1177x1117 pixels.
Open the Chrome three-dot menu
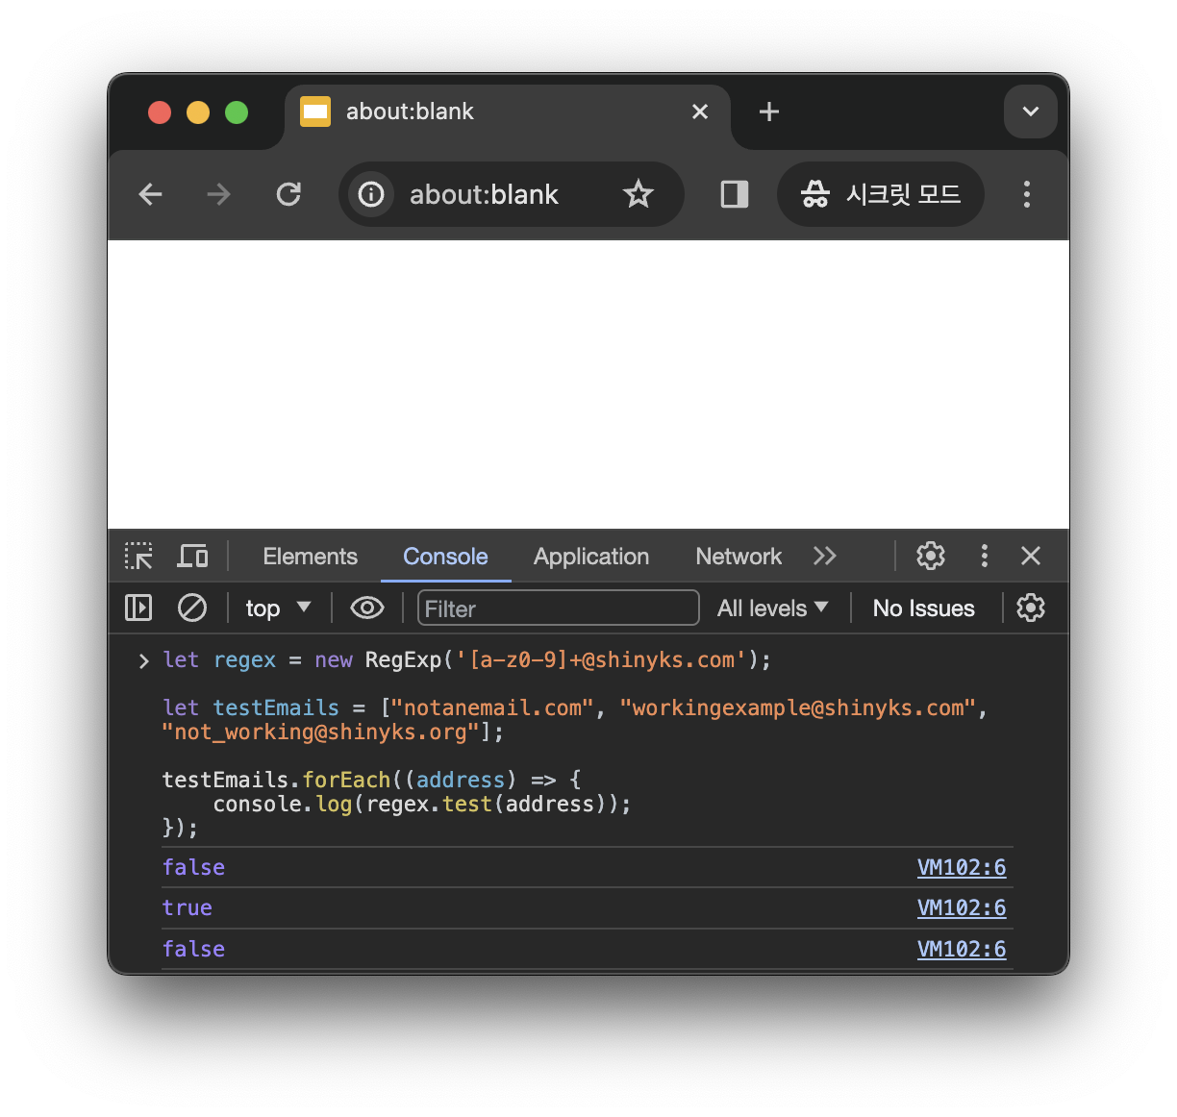1027,194
